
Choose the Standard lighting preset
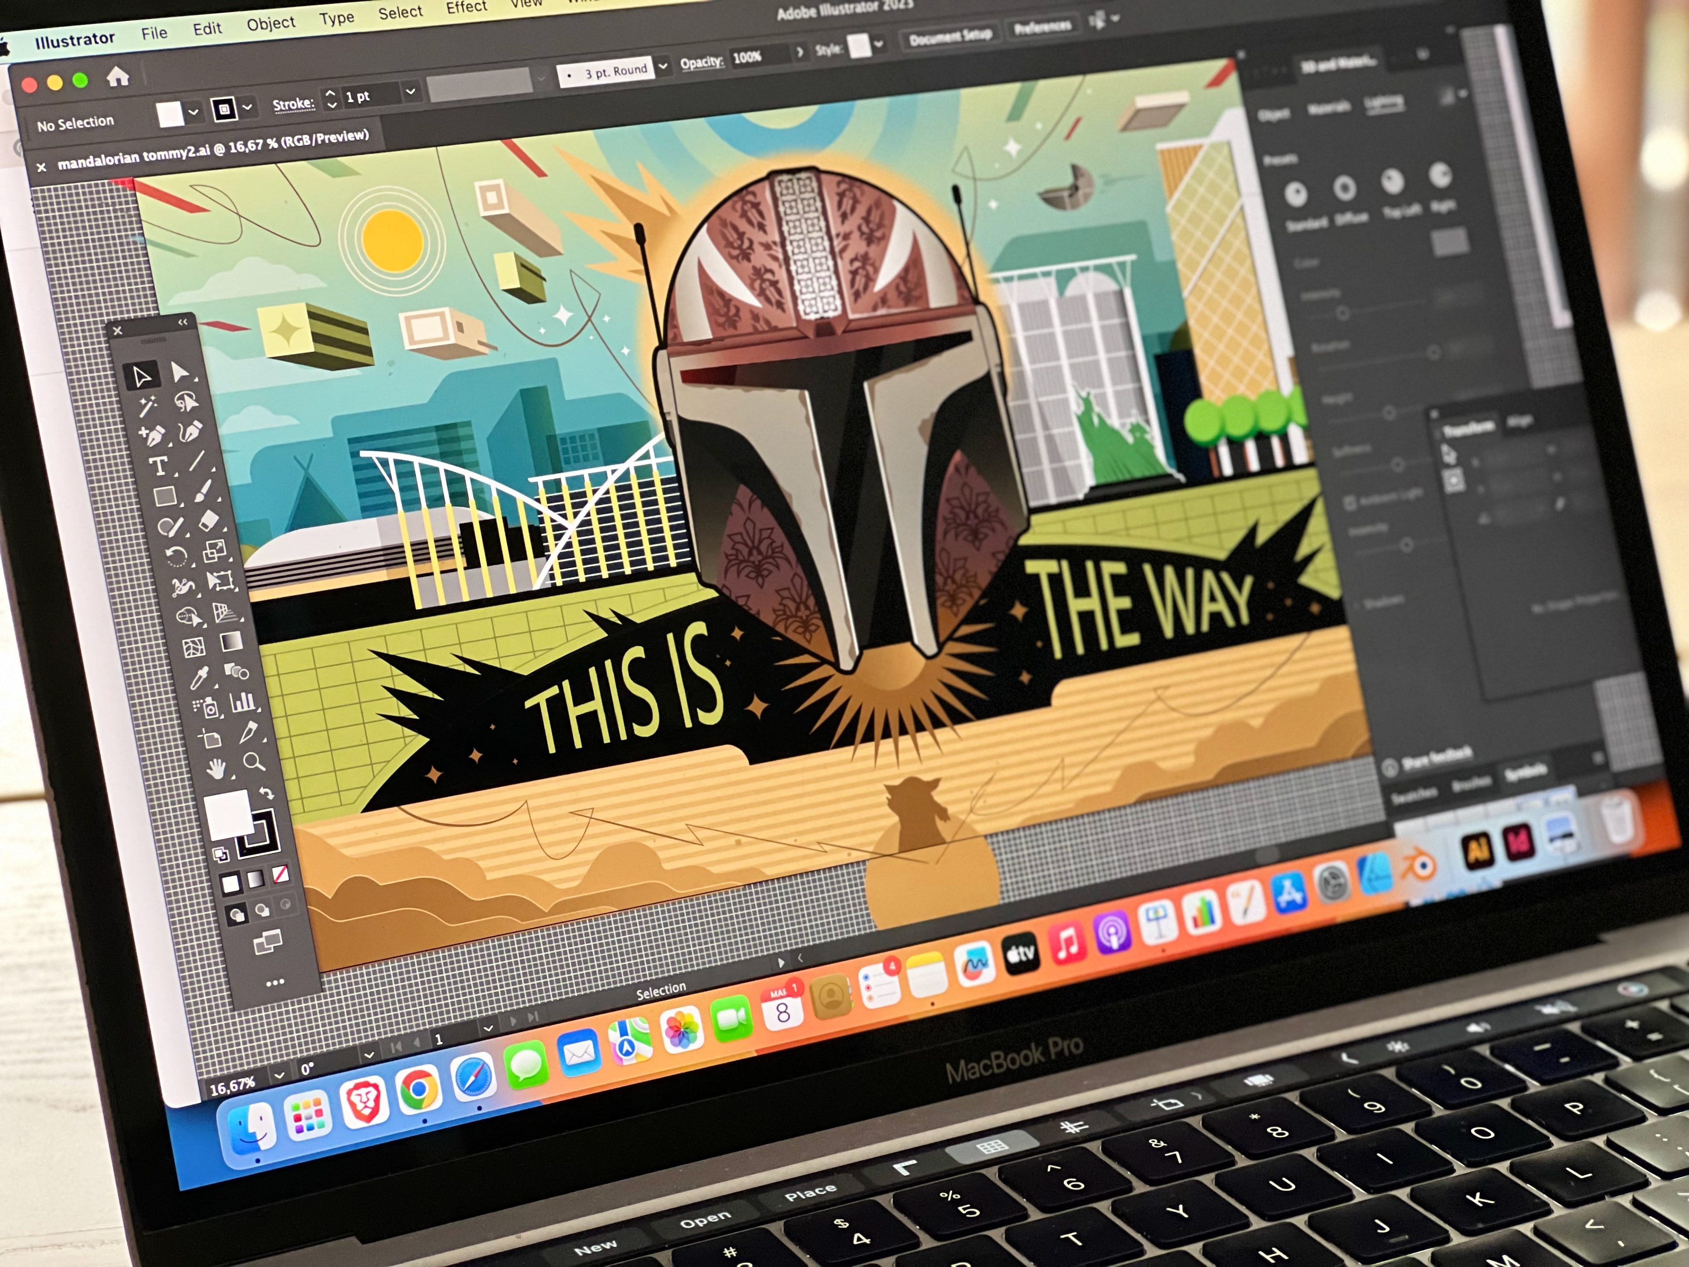tap(1296, 195)
